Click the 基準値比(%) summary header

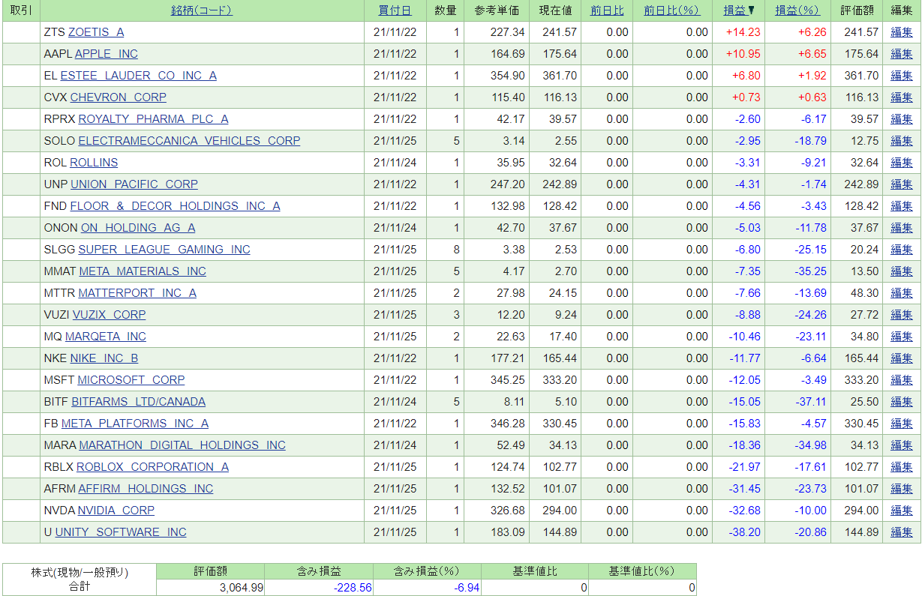643,571
